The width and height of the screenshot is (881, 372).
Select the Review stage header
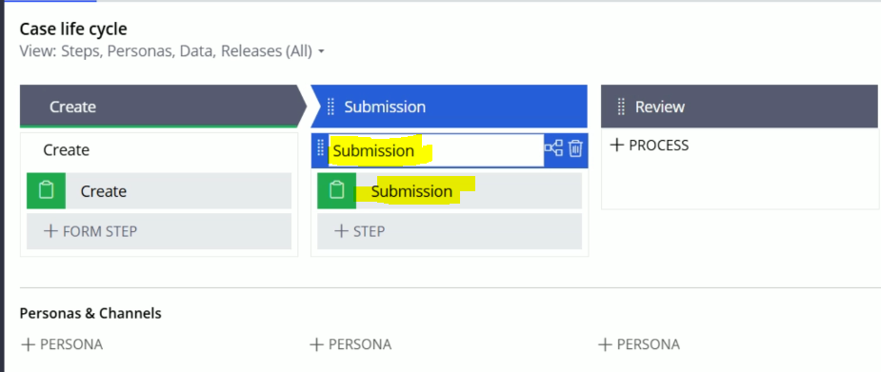(739, 107)
